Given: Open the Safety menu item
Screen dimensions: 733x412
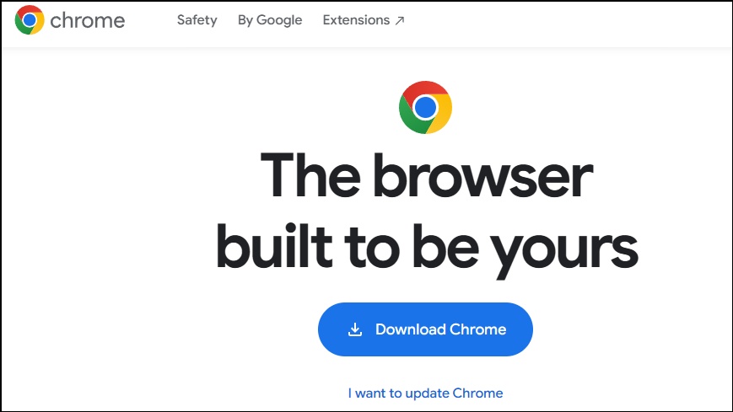Looking at the screenshot, I should 197,20.
